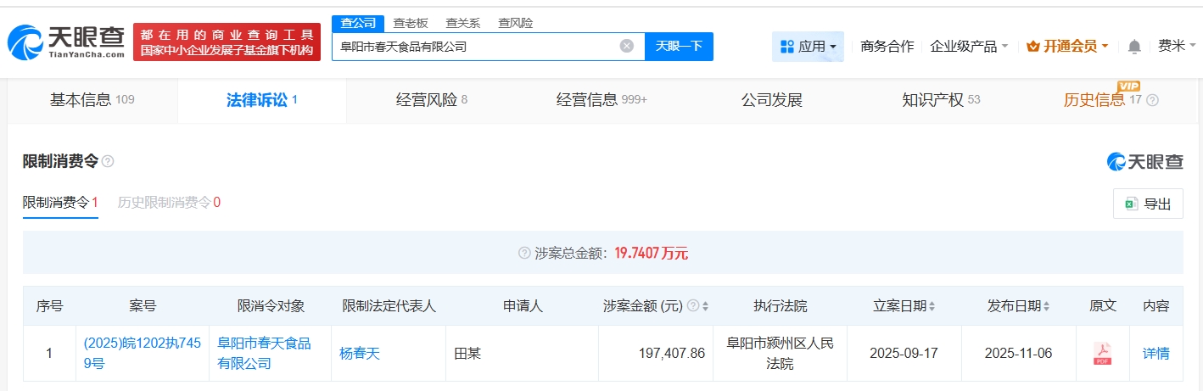Export the list with 导出 button
This screenshot has height=391, width=1203.
(x=1148, y=204)
